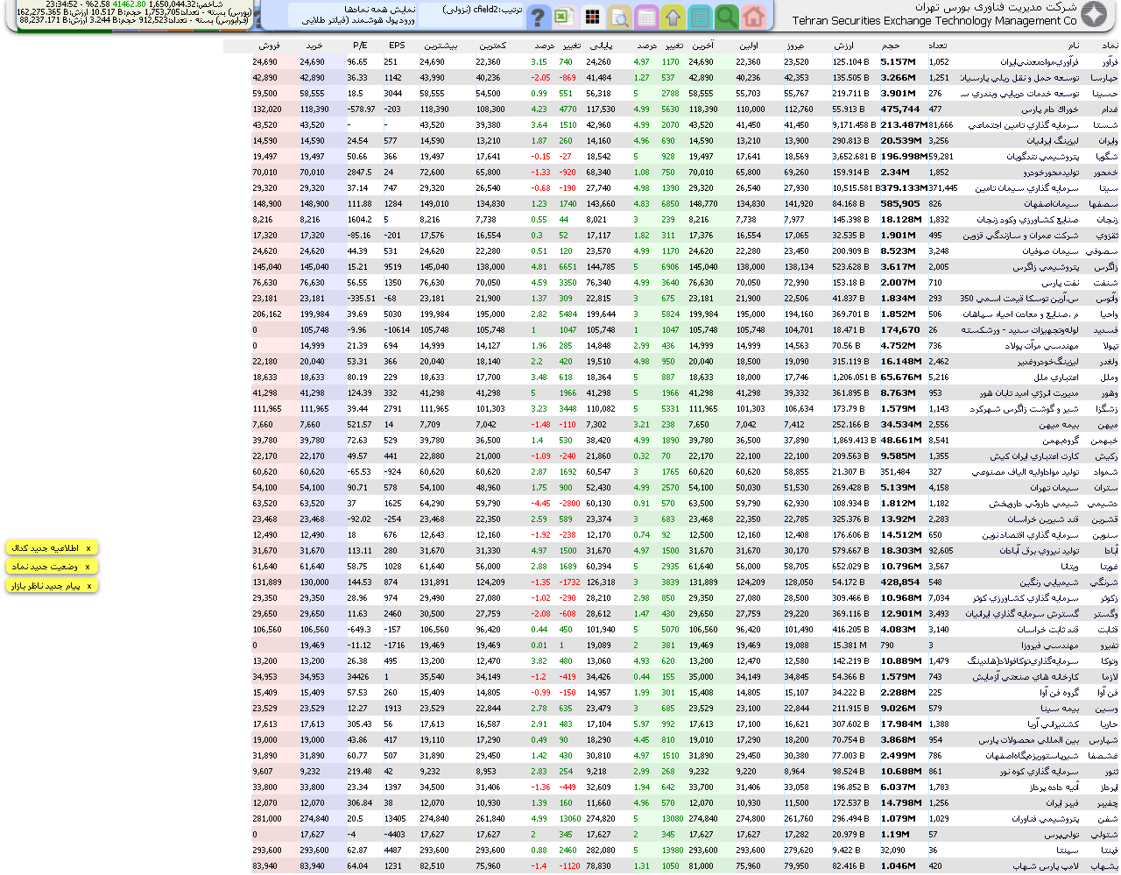Click the green up-arrow icon

point(673,17)
